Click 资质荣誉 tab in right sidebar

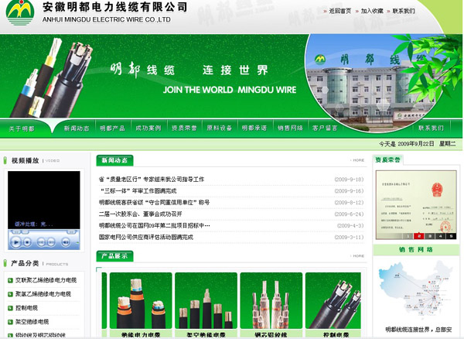pyautogui.click(x=387, y=160)
